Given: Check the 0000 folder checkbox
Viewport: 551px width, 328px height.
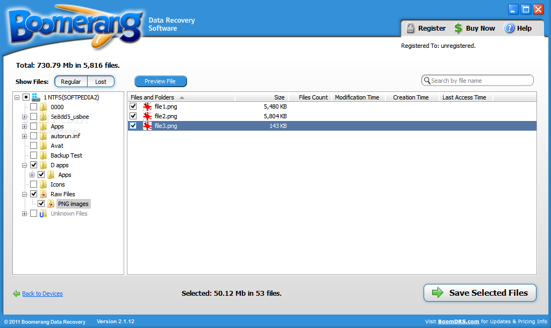Looking at the screenshot, I should (x=34, y=106).
